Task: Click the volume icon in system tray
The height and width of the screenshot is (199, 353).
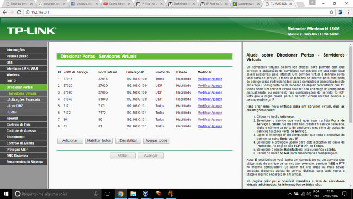Action: click(308, 194)
